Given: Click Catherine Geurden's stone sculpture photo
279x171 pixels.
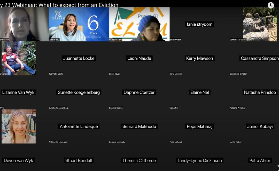Looking at the screenshot, I should point(260,24).
